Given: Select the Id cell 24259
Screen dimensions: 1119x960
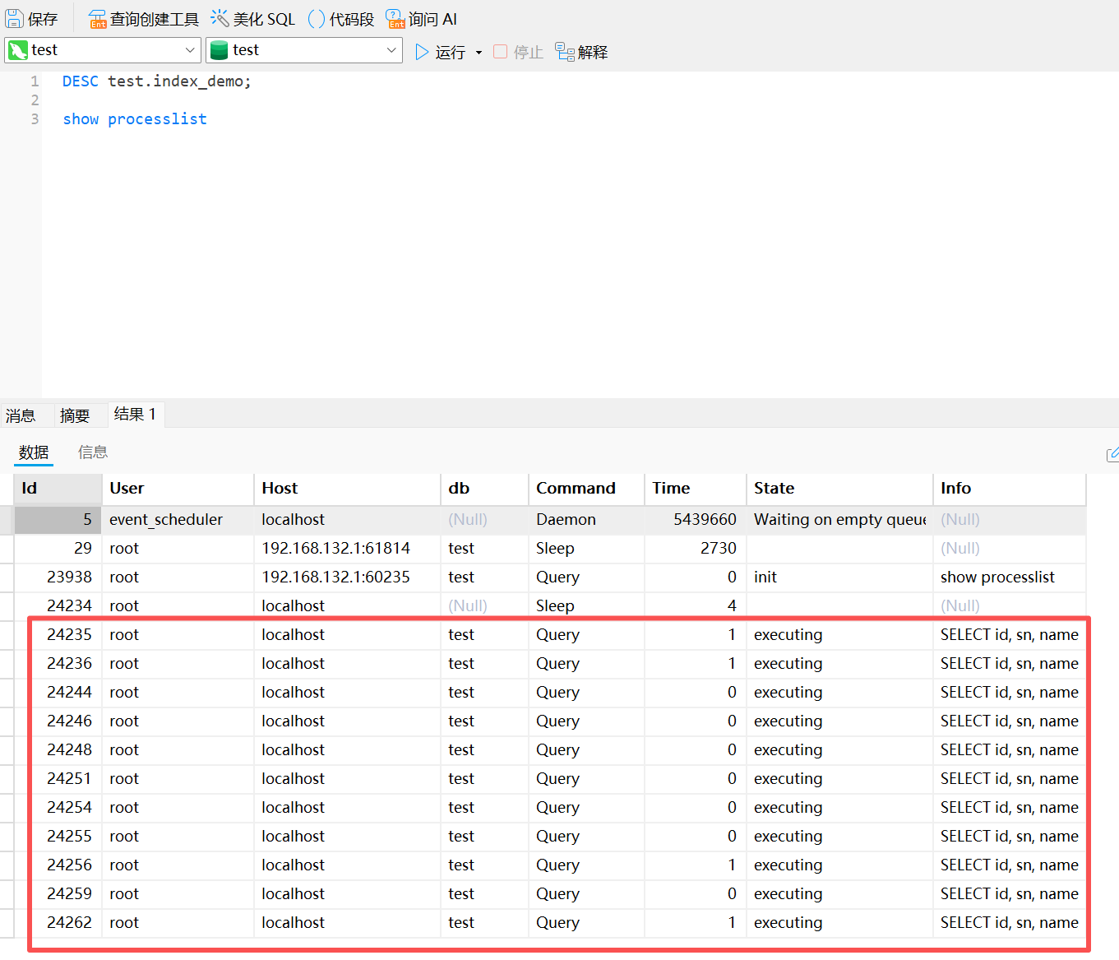Looking at the screenshot, I should pyautogui.click(x=58, y=894).
